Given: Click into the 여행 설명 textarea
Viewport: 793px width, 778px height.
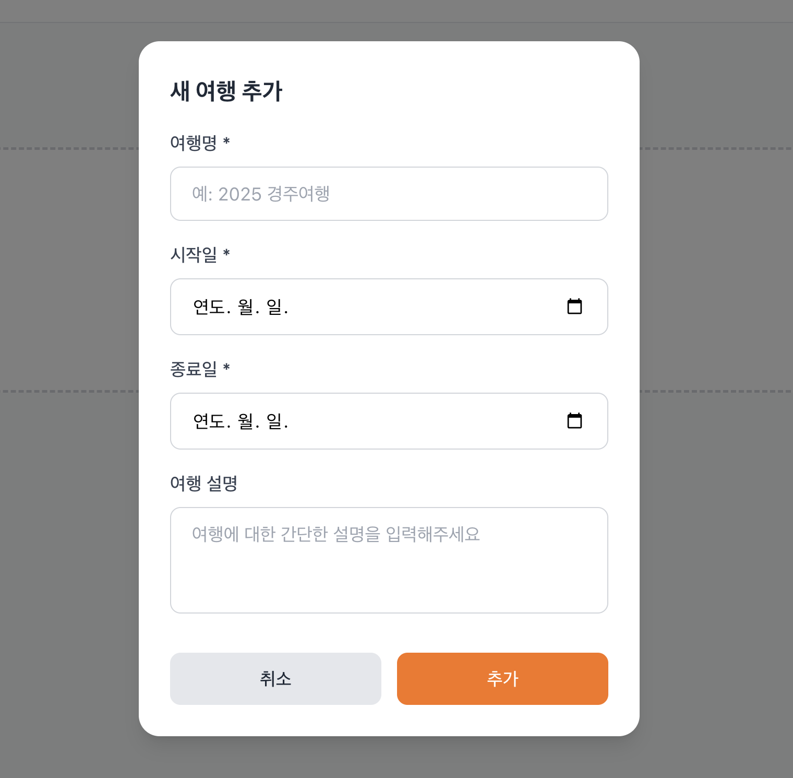Looking at the screenshot, I should pyautogui.click(x=389, y=560).
